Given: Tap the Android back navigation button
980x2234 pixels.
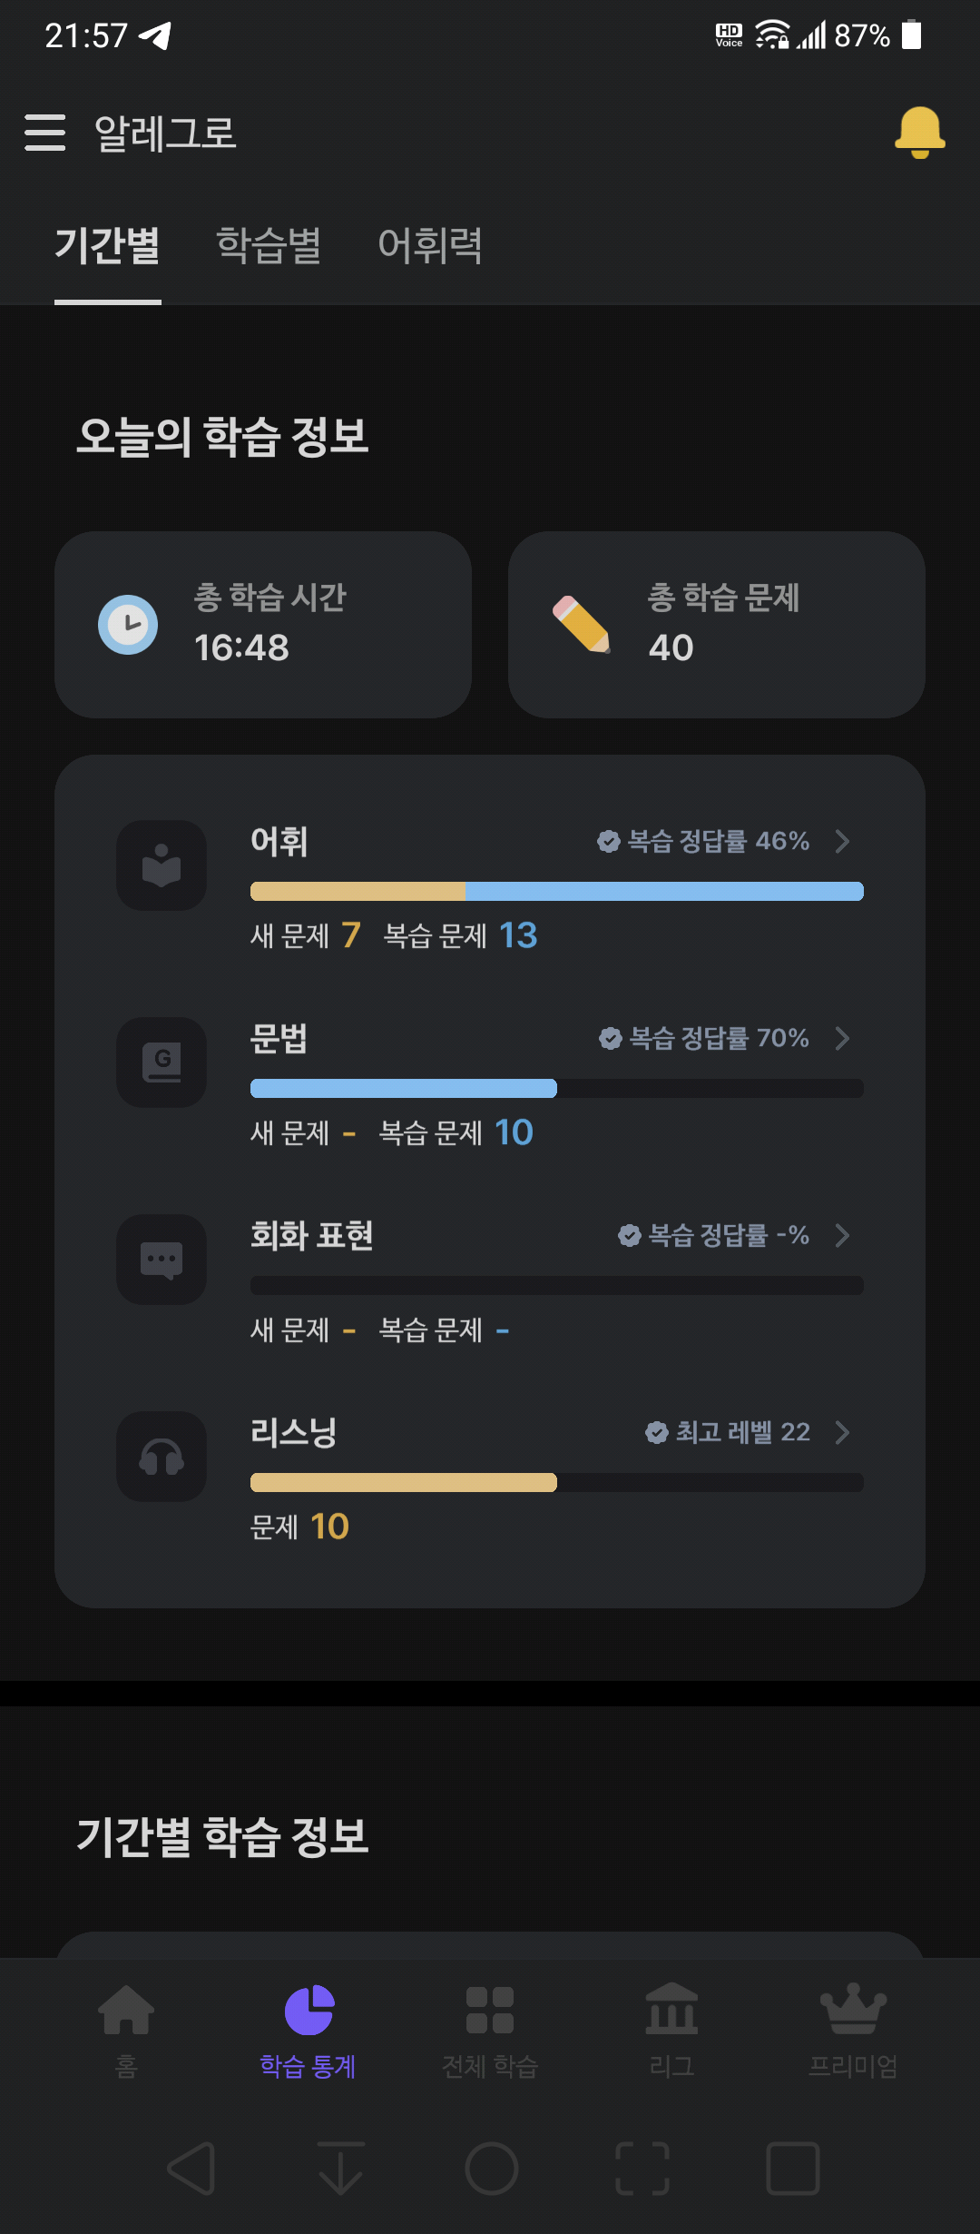Looking at the screenshot, I should coord(191,2169).
